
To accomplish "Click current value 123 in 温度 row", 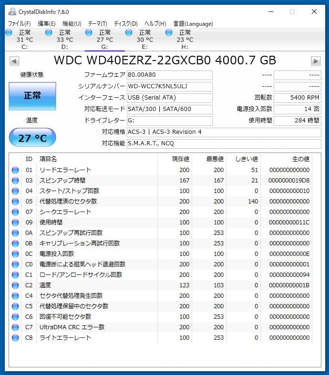I will click(185, 285).
